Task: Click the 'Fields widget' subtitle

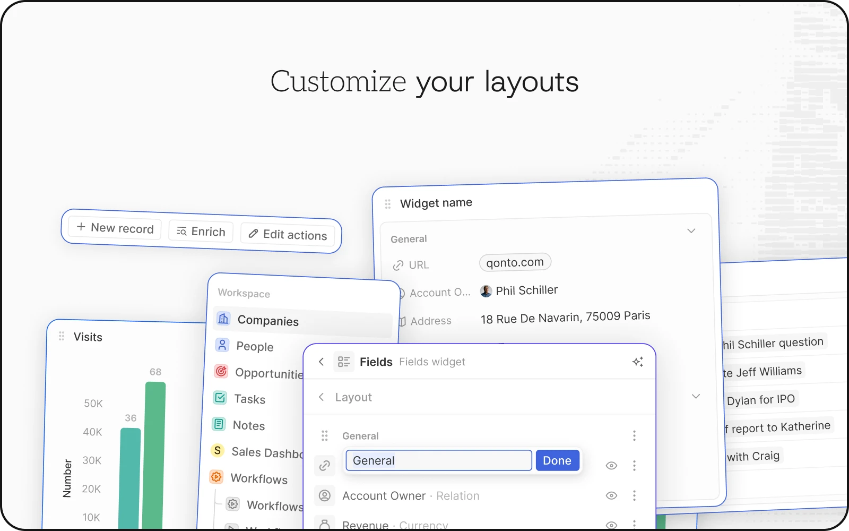Action: [x=432, y=362]
